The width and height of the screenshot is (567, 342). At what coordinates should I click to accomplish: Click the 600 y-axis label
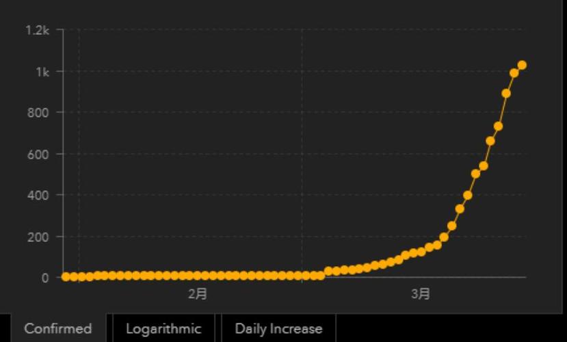(x=38, y=155)
